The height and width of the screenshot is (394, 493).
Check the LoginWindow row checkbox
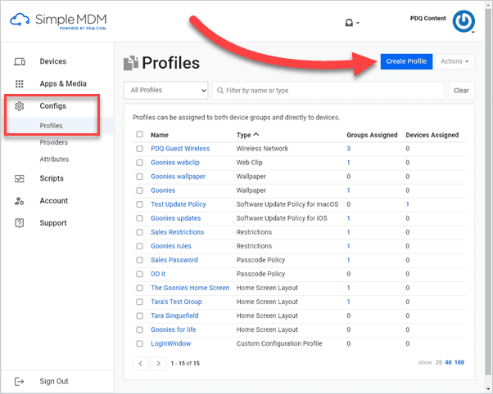point(139,344)
